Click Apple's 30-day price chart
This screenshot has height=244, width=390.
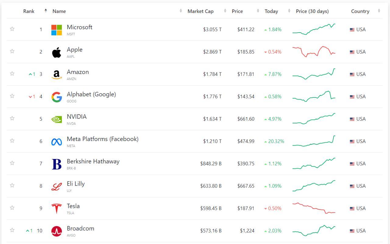pos(314,52)
